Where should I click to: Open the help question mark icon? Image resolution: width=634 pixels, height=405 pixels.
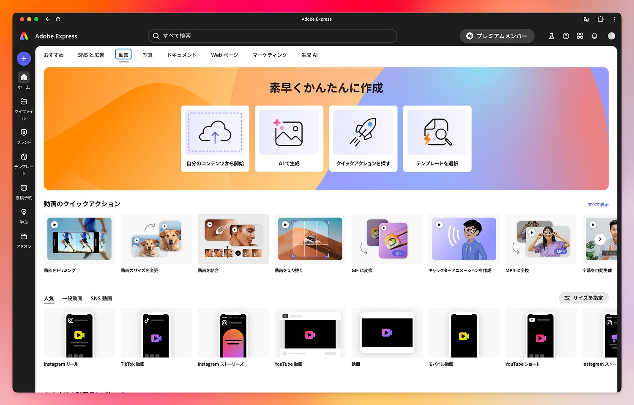point(566,36)
